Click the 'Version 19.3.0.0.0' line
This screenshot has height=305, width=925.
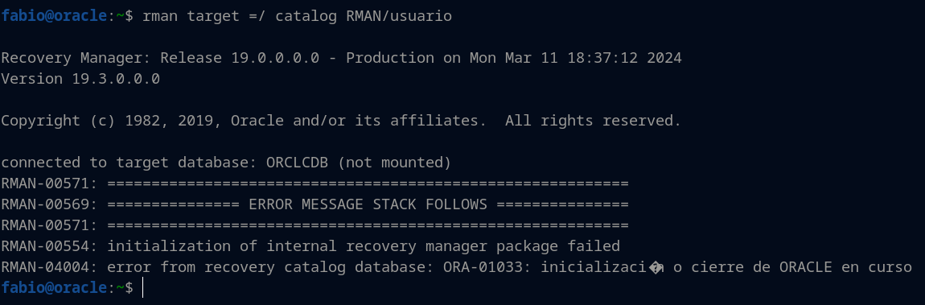pos(80,79)
